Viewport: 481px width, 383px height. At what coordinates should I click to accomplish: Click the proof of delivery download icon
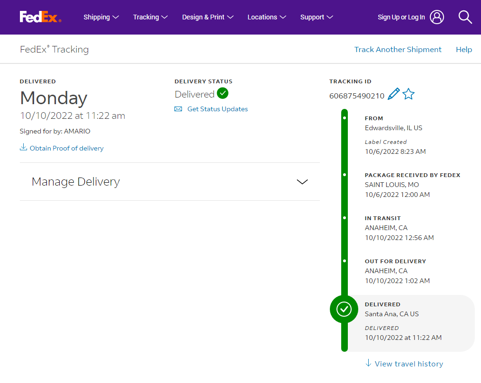[x=23, y=147]
